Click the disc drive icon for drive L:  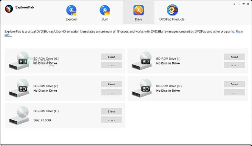tap(19, 115)
